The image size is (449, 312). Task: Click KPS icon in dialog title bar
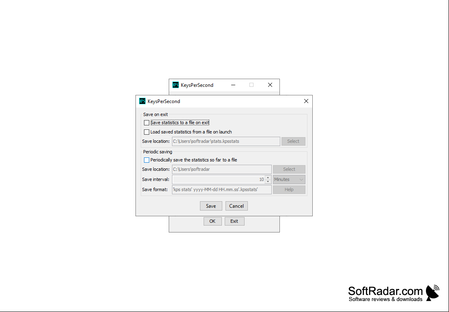tap(142, 101)
